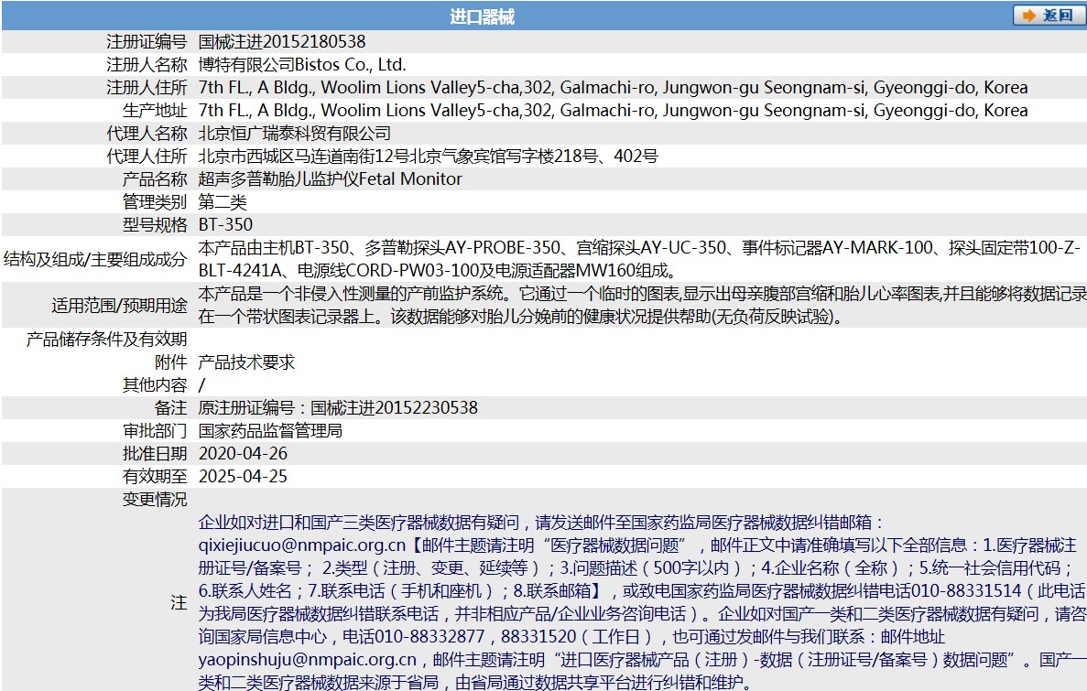
Task: Click approval department 国家药品监督管理局
Action: [x=270, y=430]
